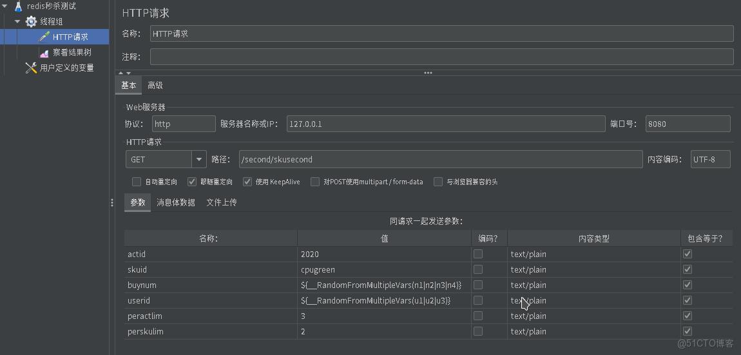Image resolution: width=741 pixels, height=355 pixels.
Task: Click the 内容类型 column header
Action: [594, 239]
